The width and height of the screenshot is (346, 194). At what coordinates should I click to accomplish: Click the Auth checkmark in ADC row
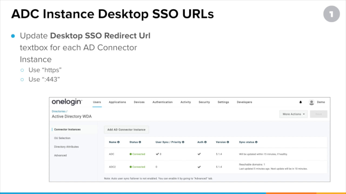pos(199,154)
